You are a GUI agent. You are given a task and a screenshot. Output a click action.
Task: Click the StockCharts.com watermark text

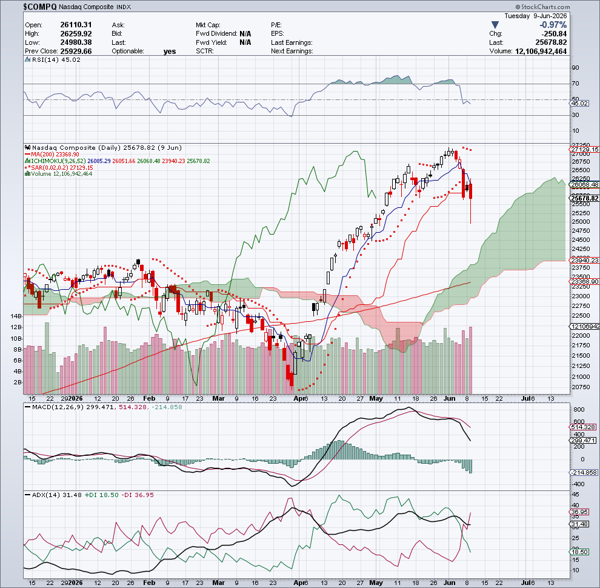542,7
